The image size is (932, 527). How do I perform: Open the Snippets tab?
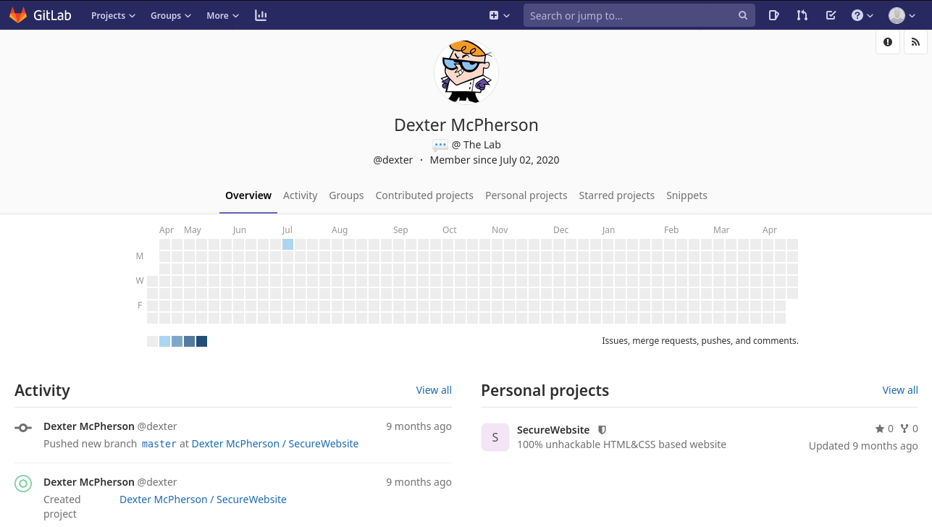[x=687, y=195]
